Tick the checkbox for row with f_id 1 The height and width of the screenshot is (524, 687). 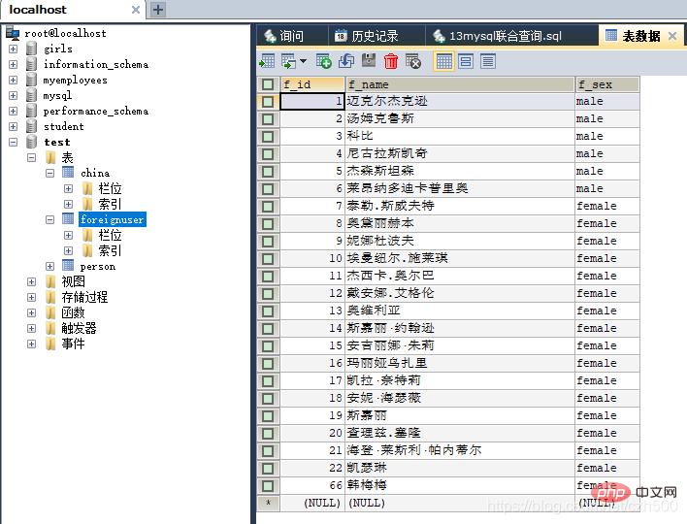point(268,101)
